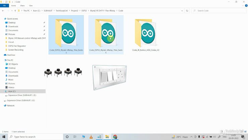Click the Type here to search box
248x140 pixels.
36,137
